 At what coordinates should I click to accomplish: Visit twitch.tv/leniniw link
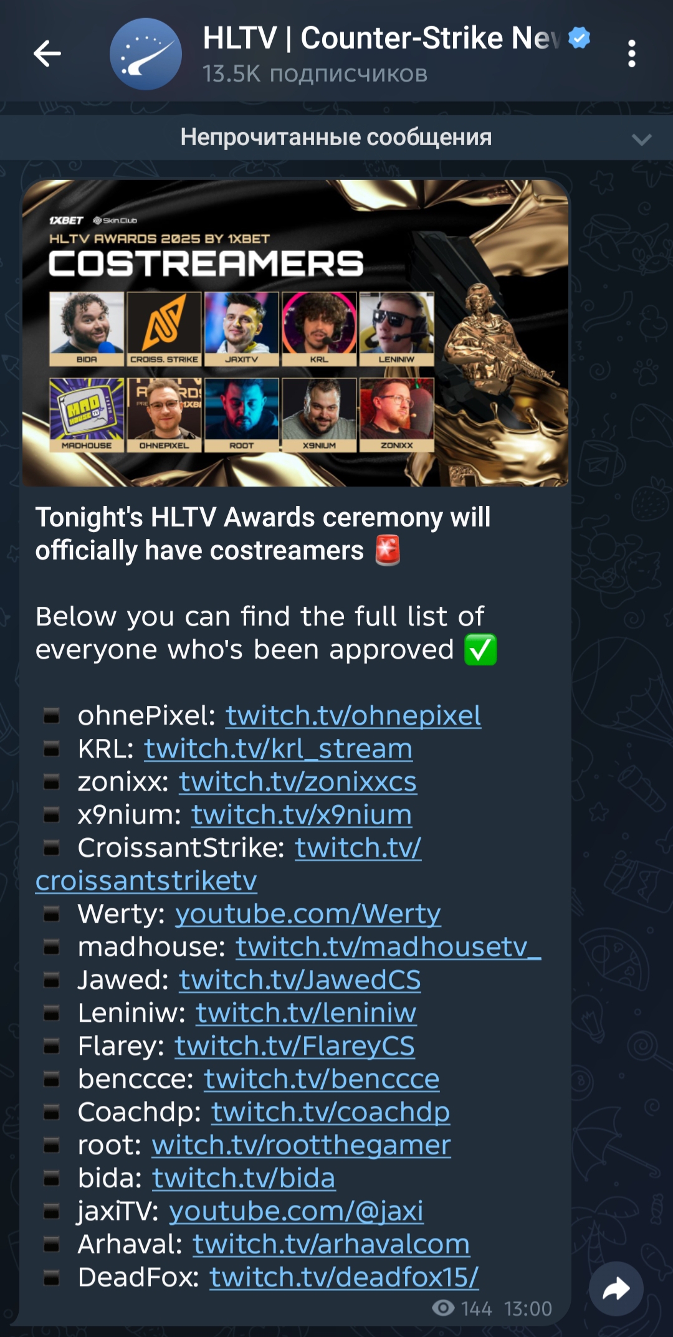306,1013
